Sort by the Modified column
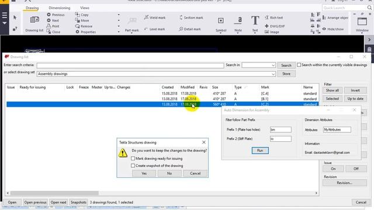Viewport: 374px width, 210px height. coord(188,87)
